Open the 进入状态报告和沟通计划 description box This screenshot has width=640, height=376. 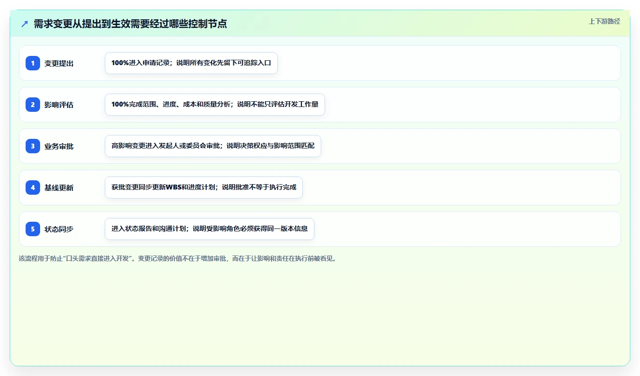point(210,229)
